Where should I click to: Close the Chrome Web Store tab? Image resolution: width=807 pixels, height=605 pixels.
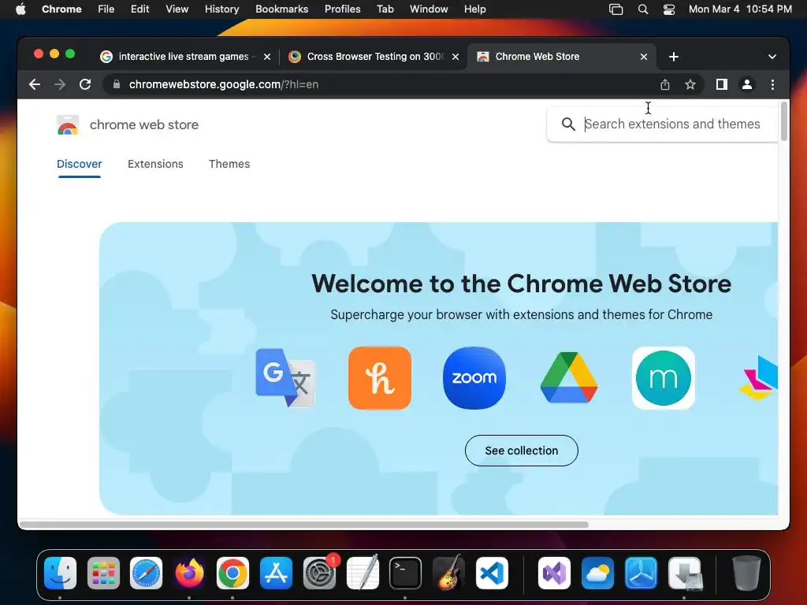point(643,57)
